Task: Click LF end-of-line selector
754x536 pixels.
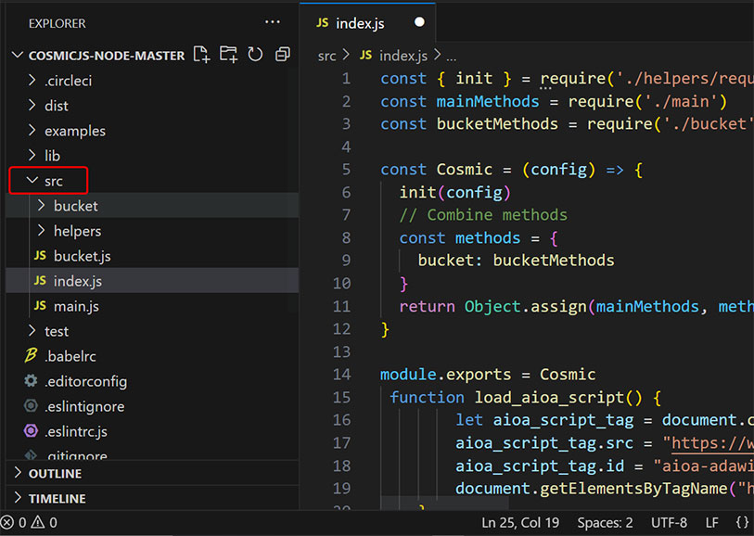Action: (711, 522)
